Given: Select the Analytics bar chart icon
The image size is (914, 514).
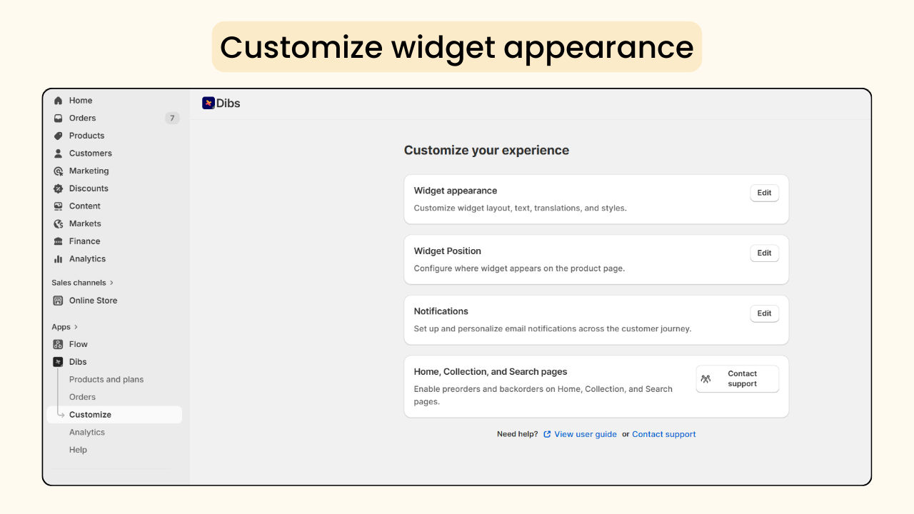Looking at the screenshot, I should (x=58, y=258).
